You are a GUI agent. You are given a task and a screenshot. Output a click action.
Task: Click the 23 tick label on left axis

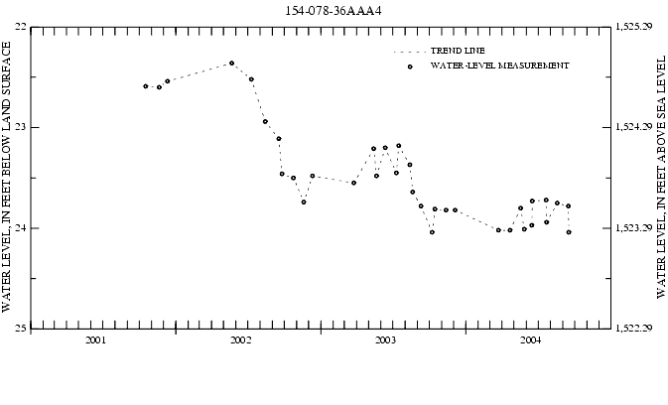[x=21, y=128]
